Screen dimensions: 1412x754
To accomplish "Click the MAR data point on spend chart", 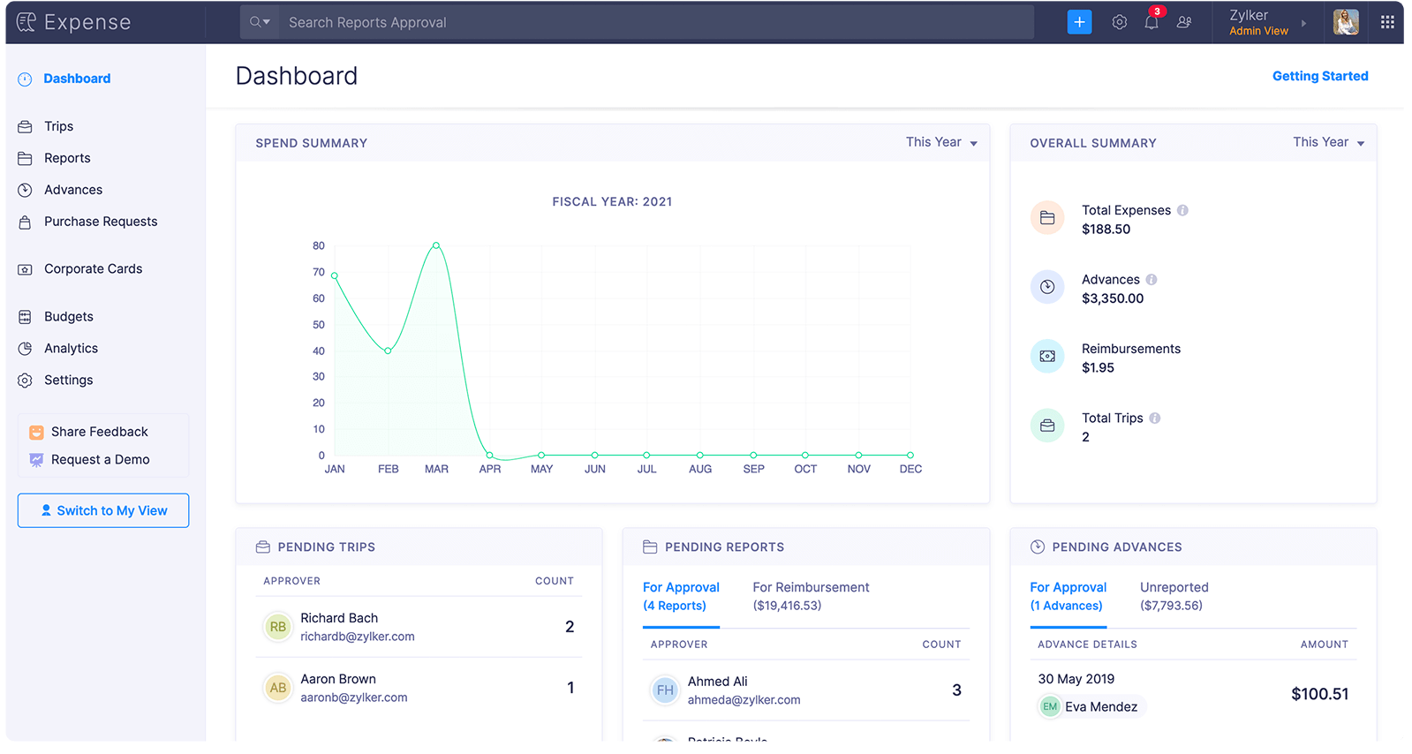I will pos(436,245).
